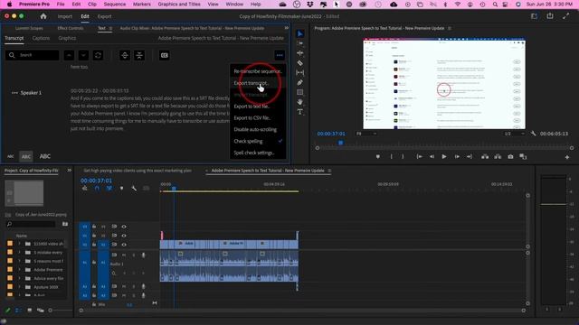
Task: Select the Type tool
Action: pyautogui.click(x=300, y=112)
